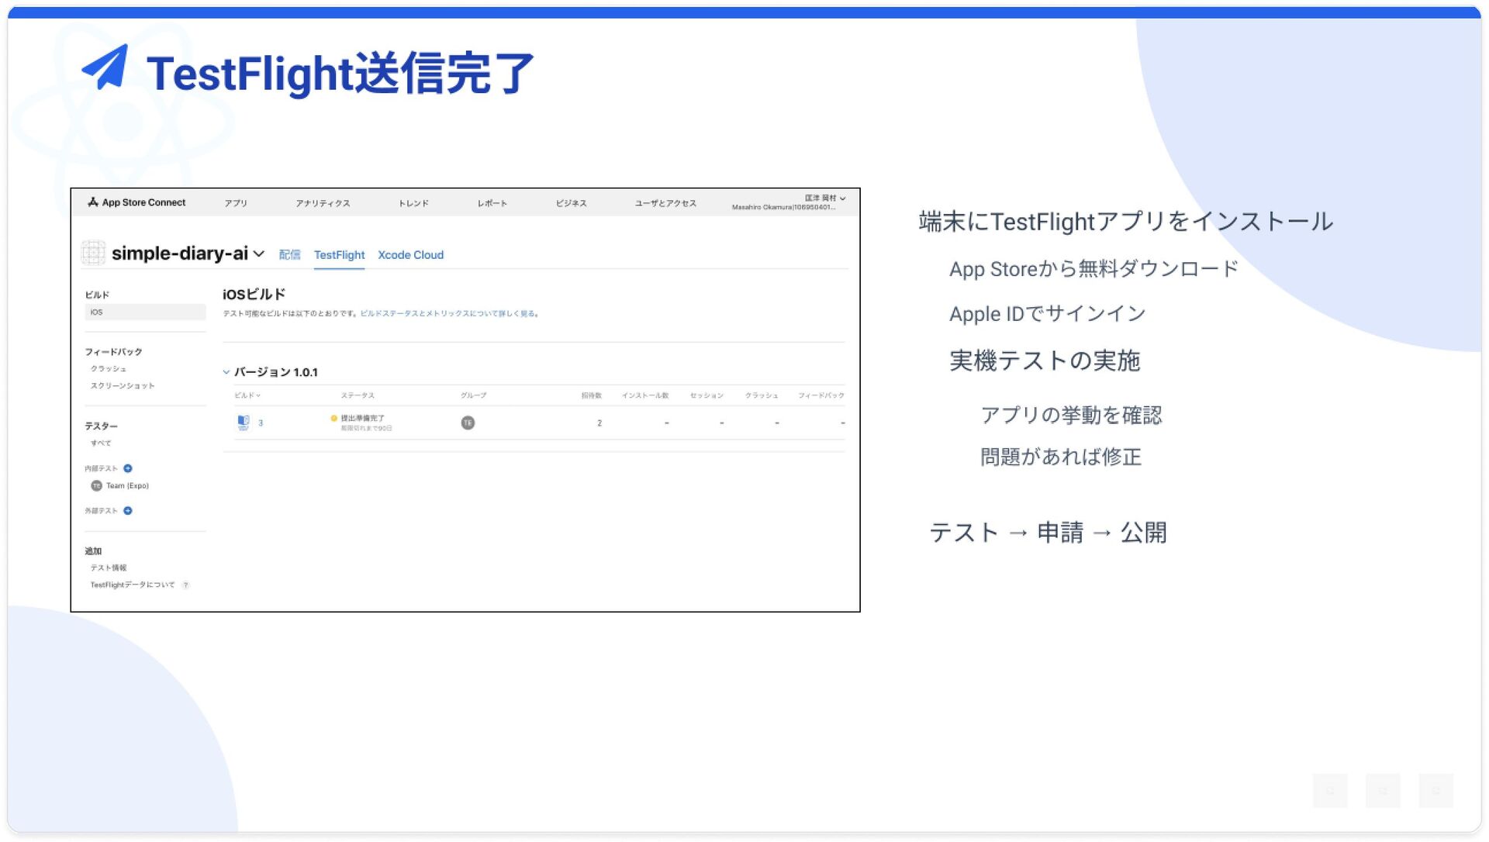Open the simple-diary-ai app icon
The height and width of the screenshot is (842, 1489).
coord(93,253)
